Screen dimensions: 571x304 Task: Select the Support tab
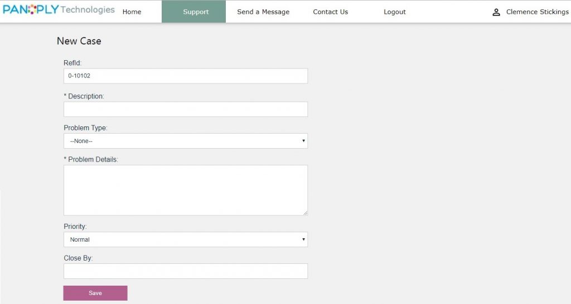193,12
